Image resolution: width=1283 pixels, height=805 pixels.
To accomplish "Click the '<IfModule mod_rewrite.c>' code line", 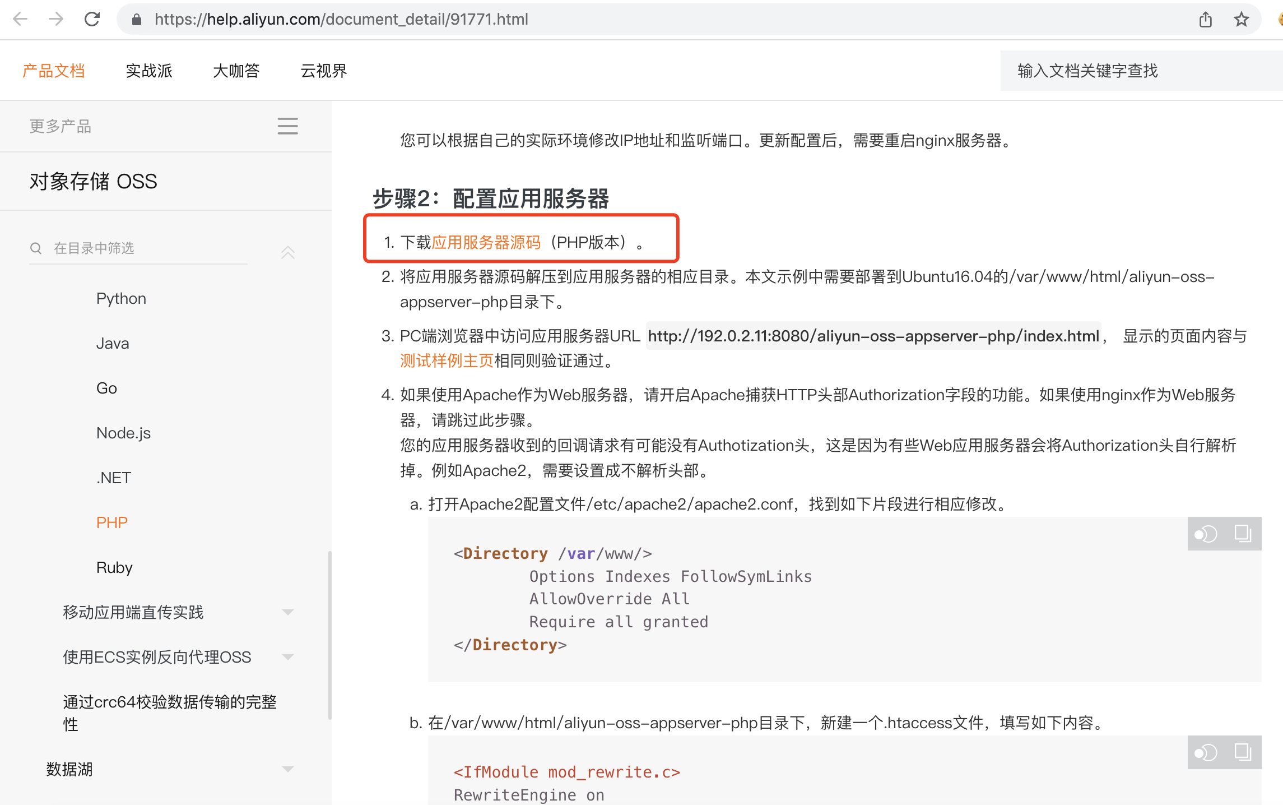I will pyautogui.click(x=567, y=772).
